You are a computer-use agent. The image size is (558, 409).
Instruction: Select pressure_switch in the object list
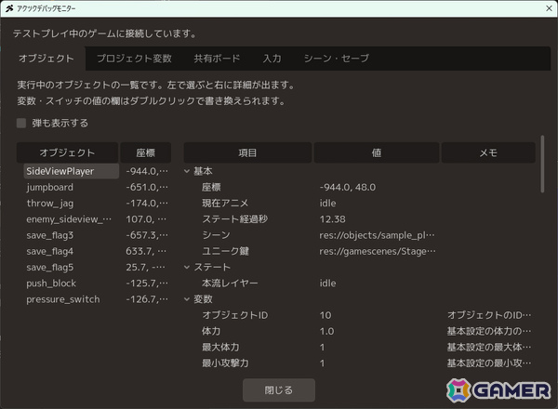[63, 299]
